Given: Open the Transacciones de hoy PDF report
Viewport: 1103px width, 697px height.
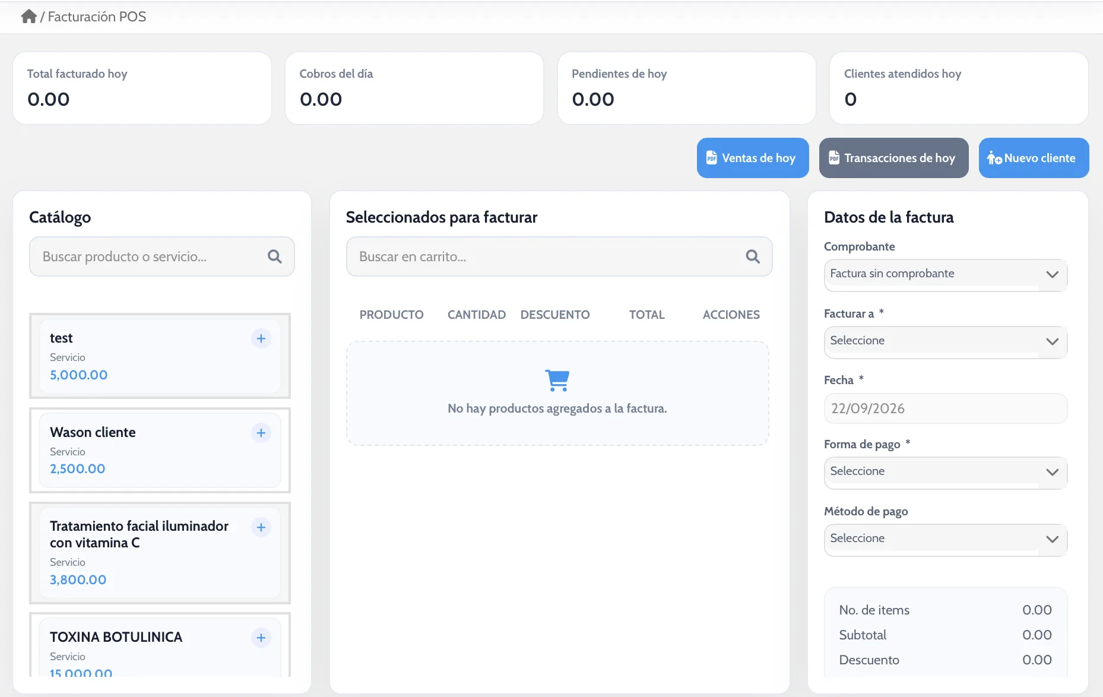Looking at the screenshot, I should point(894,158).
